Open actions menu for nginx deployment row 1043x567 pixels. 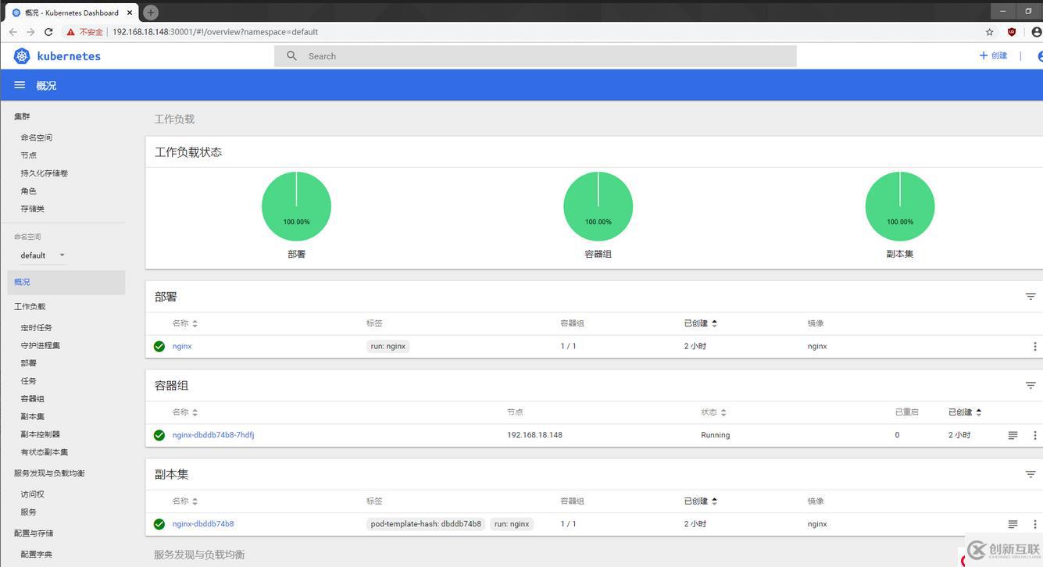point(1035,346)
